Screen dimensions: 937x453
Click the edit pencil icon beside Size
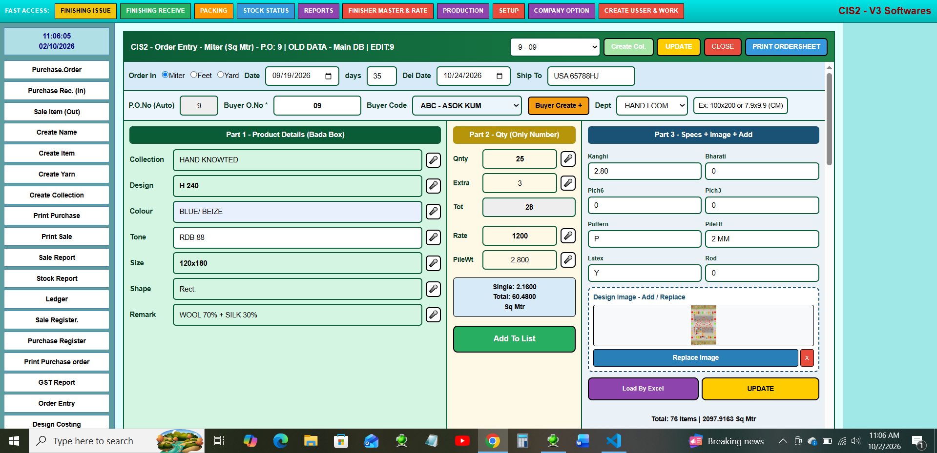433,263
